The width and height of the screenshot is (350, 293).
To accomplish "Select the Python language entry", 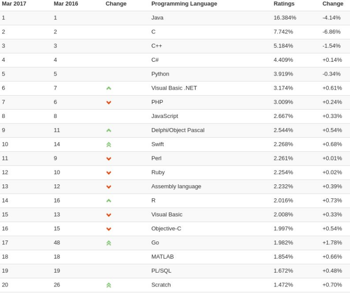I will tap(160, 74).
